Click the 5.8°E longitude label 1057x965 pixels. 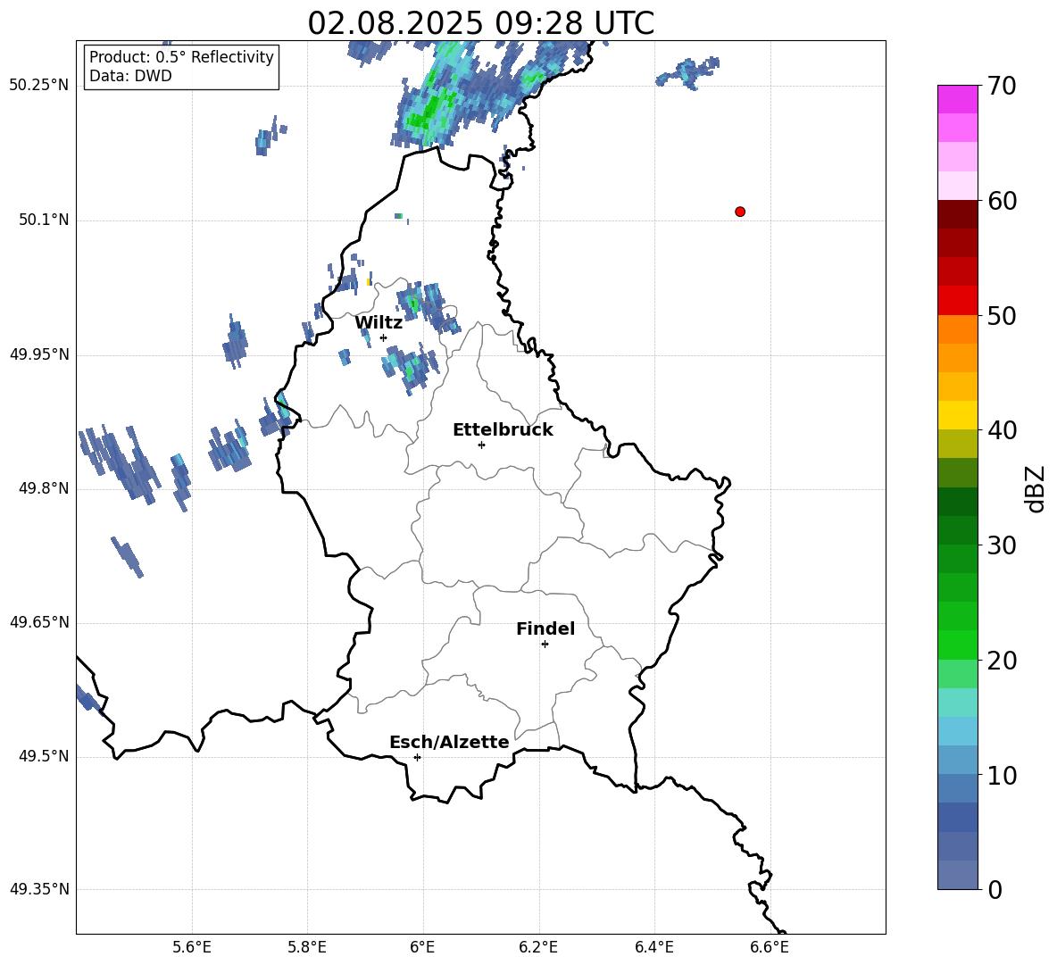click(x=307, y=947)
